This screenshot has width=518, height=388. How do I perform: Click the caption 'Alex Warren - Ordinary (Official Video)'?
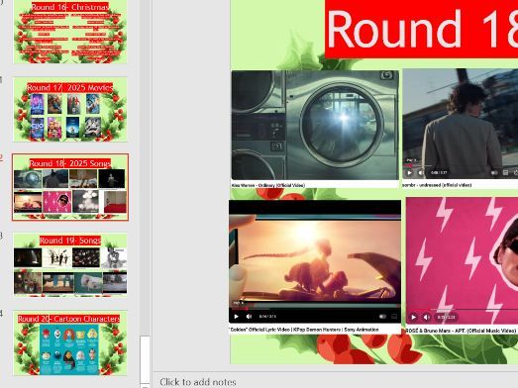268,185
